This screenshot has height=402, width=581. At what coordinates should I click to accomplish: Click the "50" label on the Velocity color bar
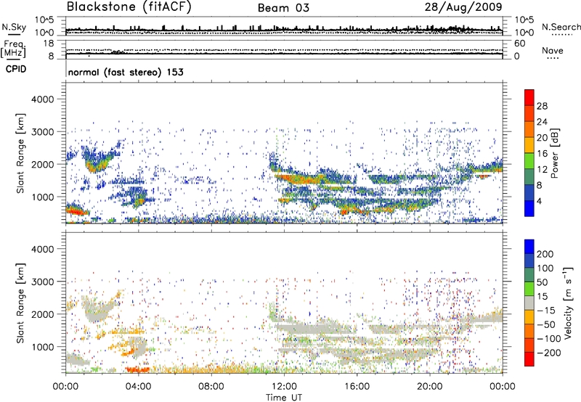[542, 282]
